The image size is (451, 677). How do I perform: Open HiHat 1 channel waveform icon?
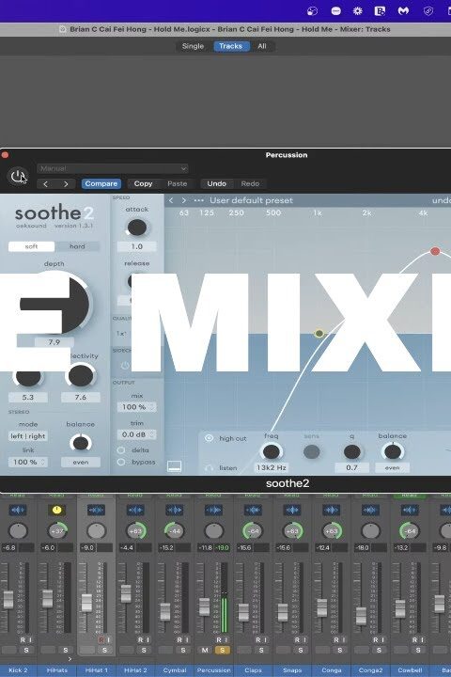(x=96, y=510)
